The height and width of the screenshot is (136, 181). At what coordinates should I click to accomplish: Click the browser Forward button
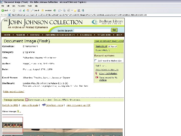coord(14,11)
